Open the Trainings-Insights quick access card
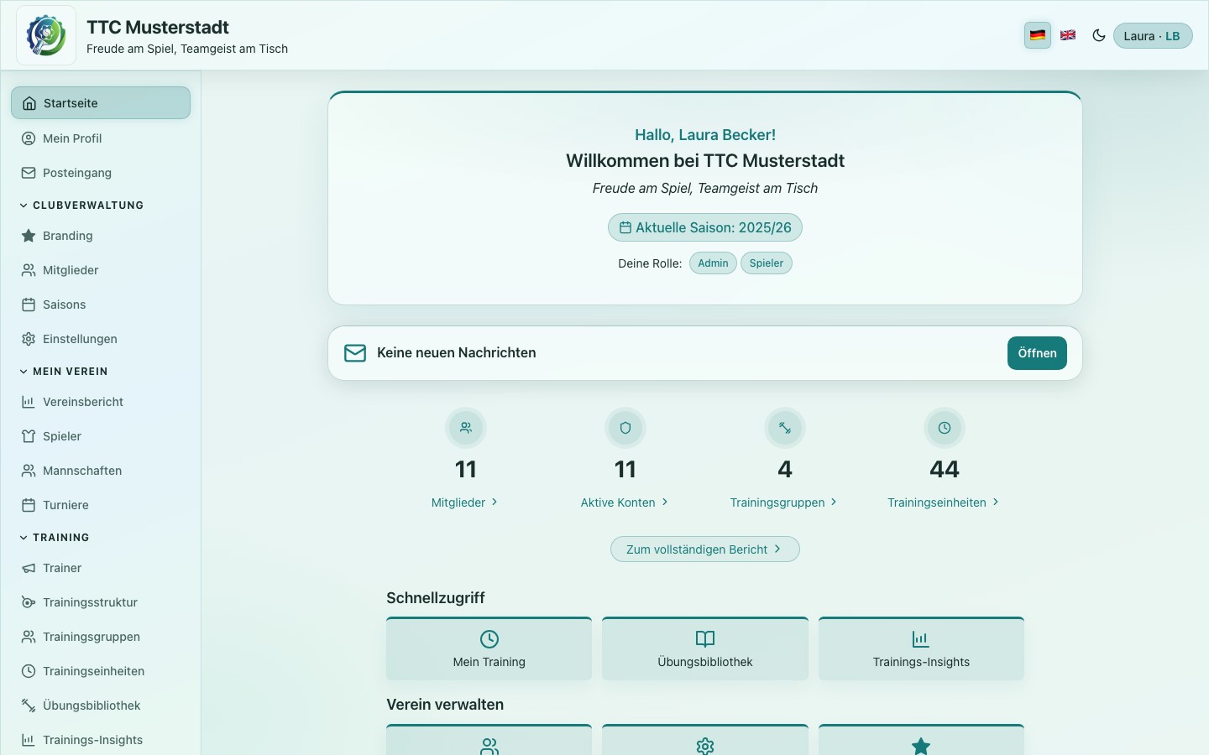 tap(921, 648)
